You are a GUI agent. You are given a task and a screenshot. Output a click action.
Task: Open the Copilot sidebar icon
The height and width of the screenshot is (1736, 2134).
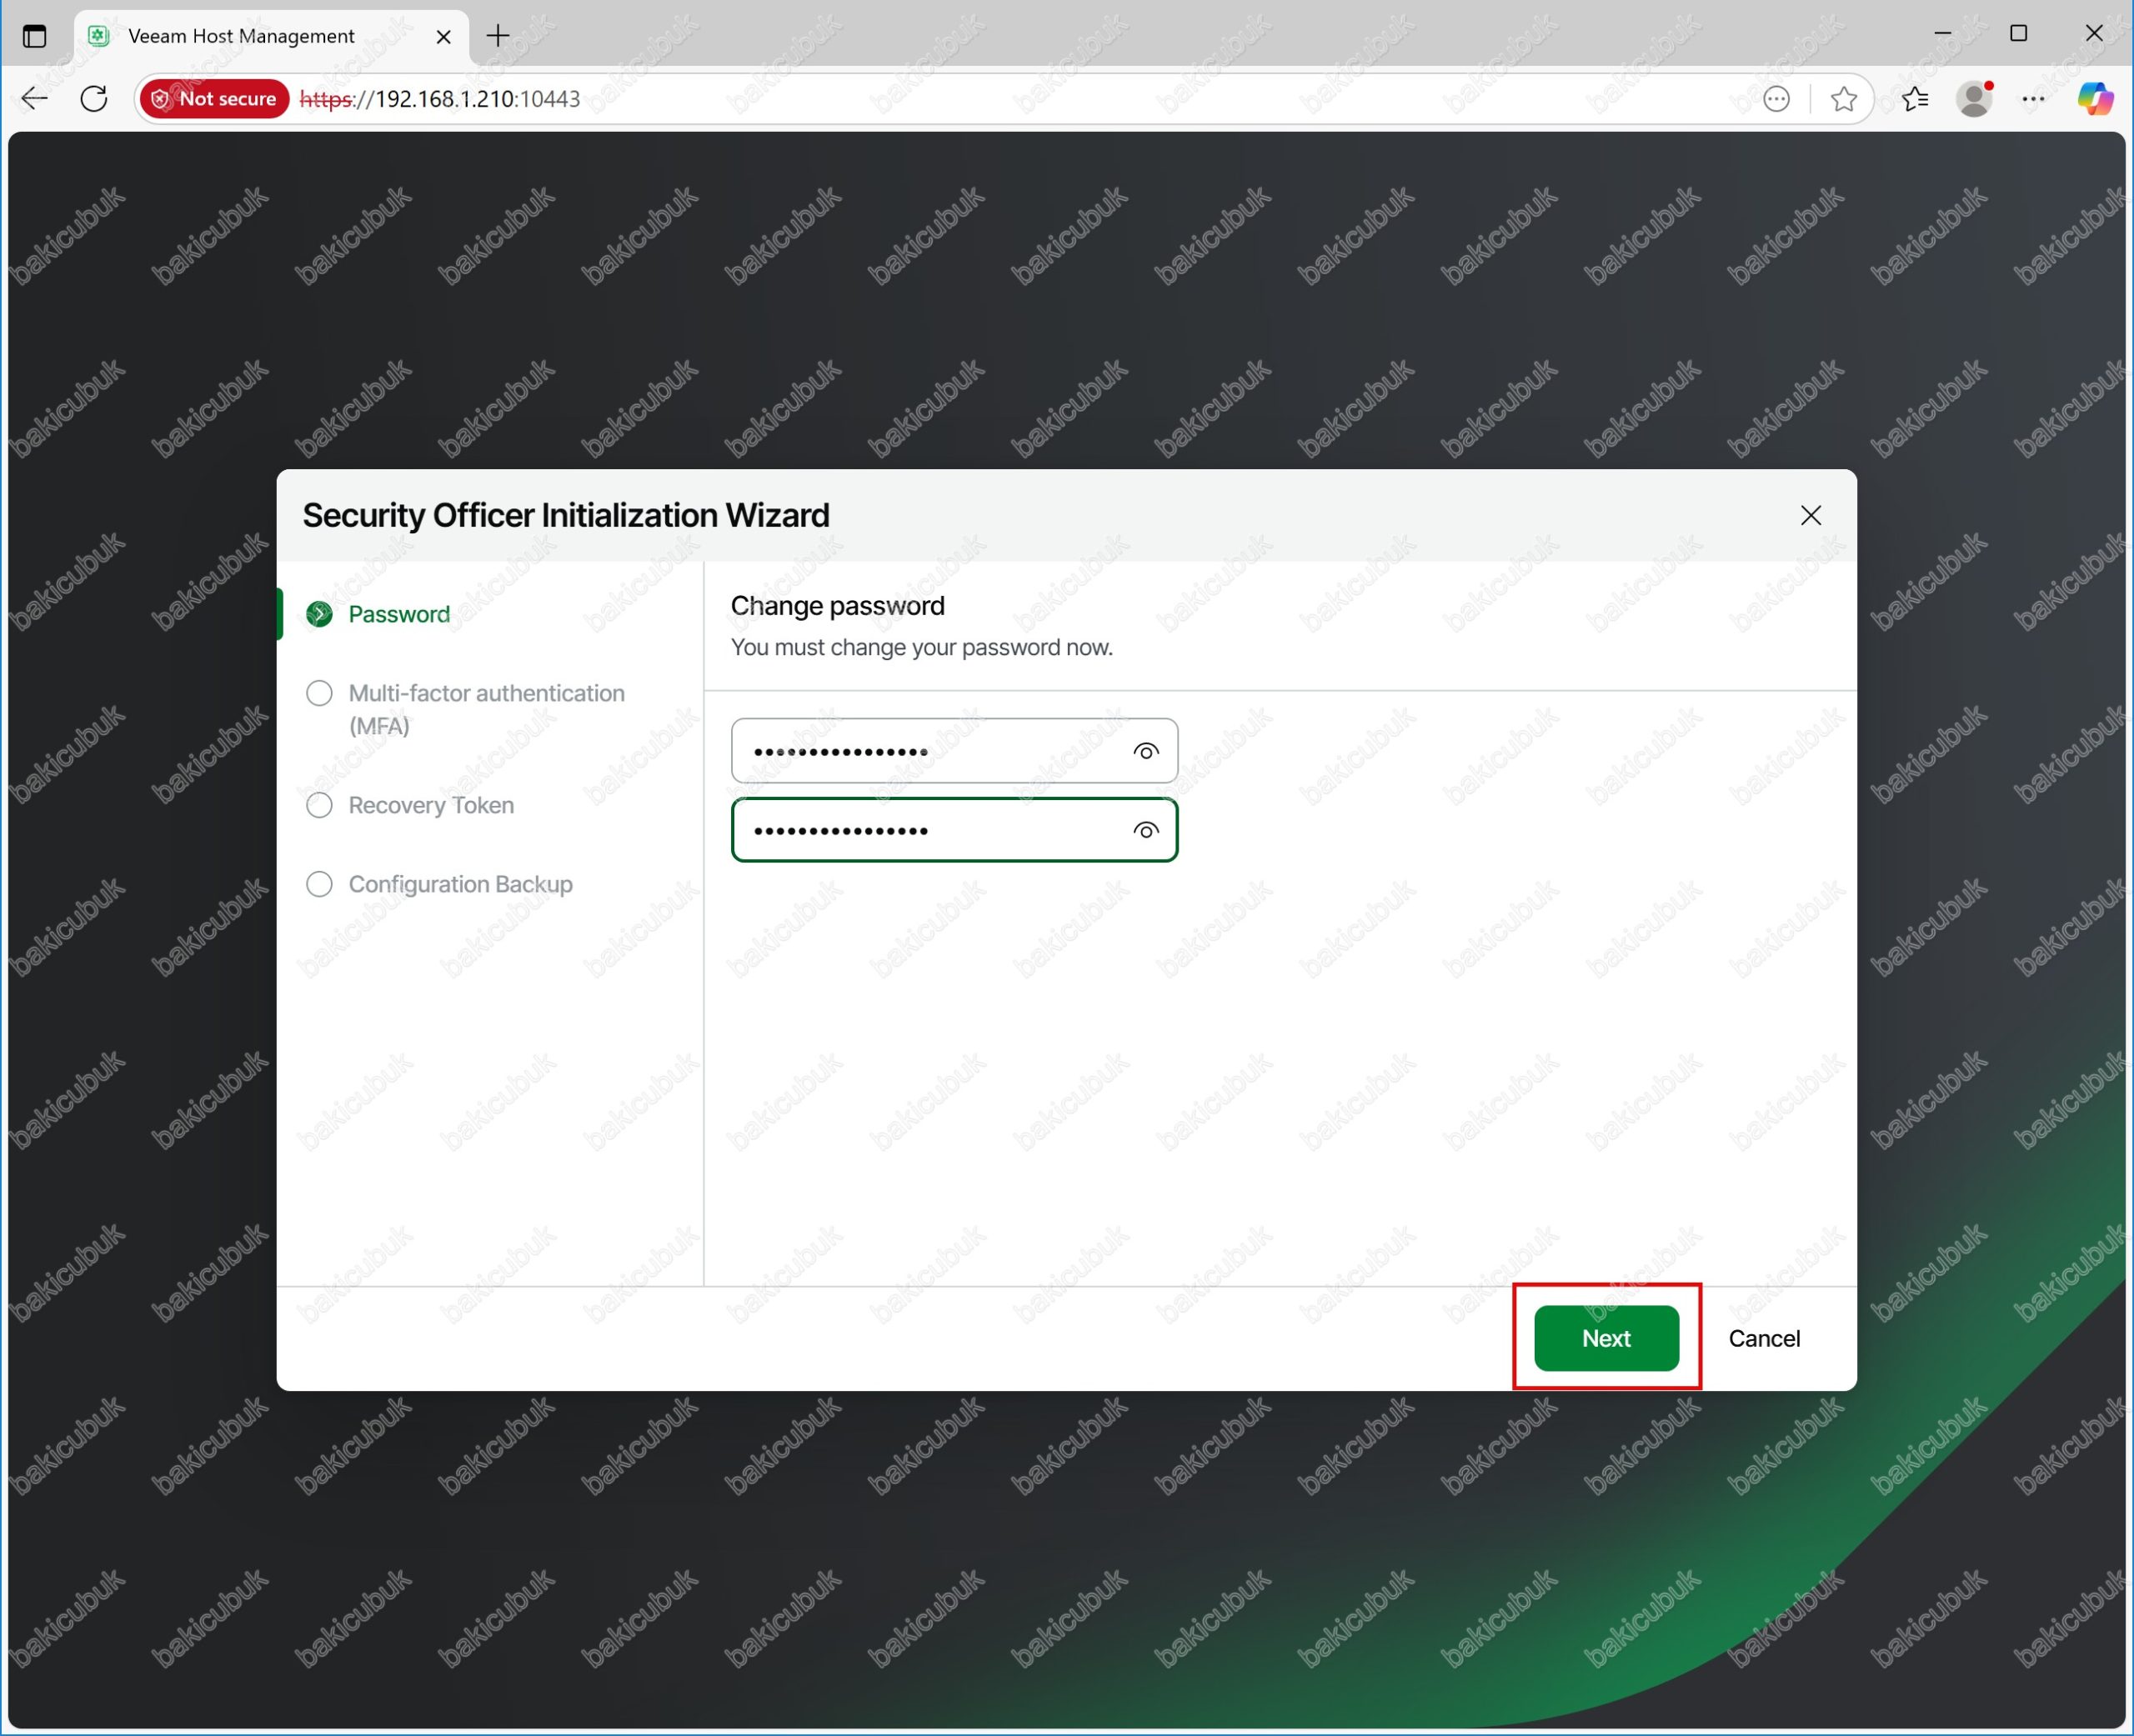2094,98
